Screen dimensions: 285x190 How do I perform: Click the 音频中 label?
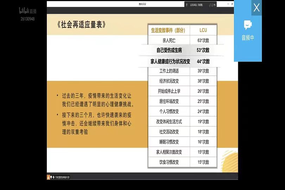[248, 38]
